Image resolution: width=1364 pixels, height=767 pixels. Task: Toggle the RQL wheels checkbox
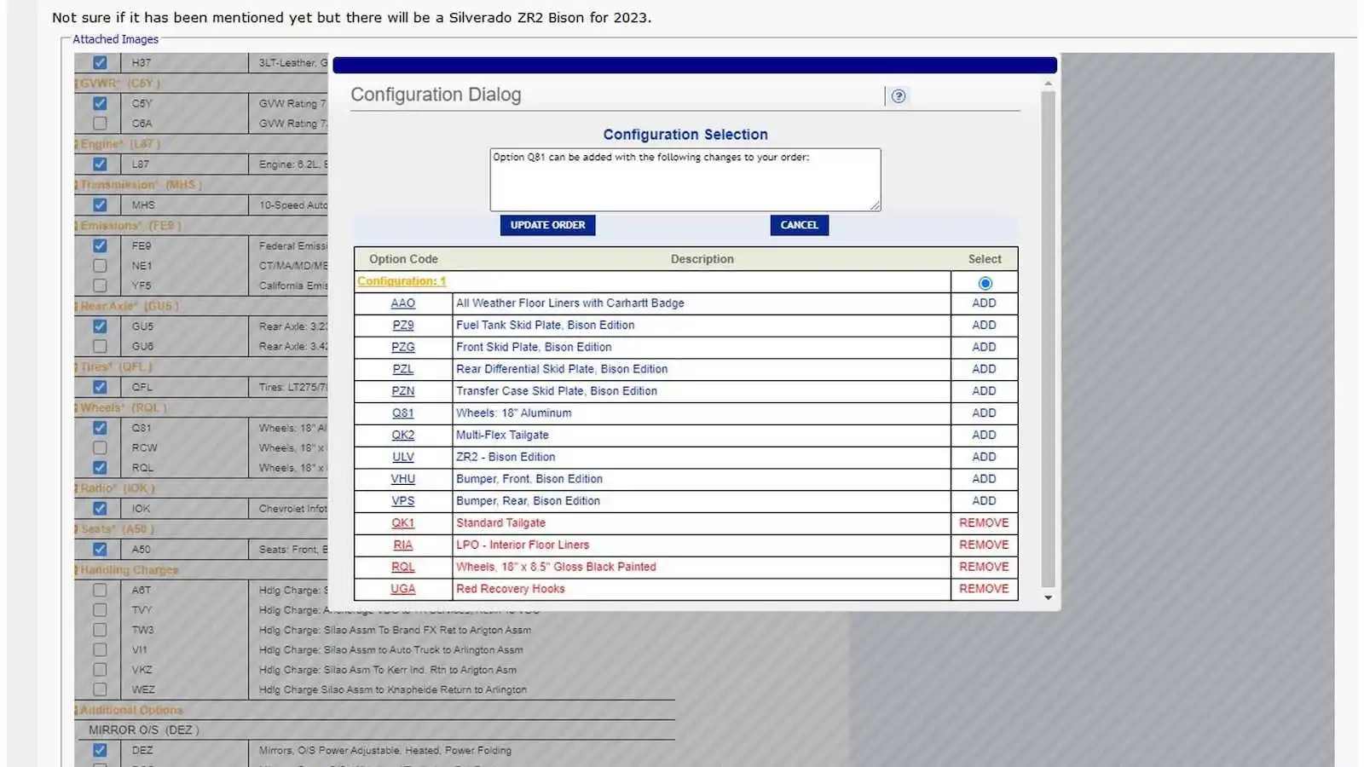[x=100, y=468]
